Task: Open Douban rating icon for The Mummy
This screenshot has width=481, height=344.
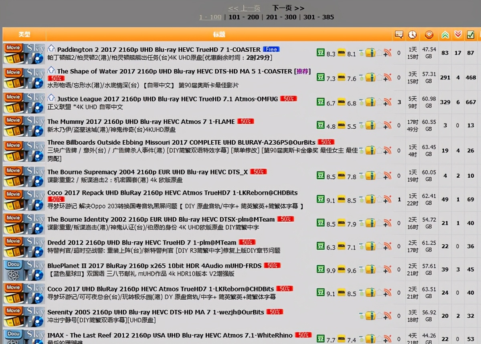Action: point(320,125)
